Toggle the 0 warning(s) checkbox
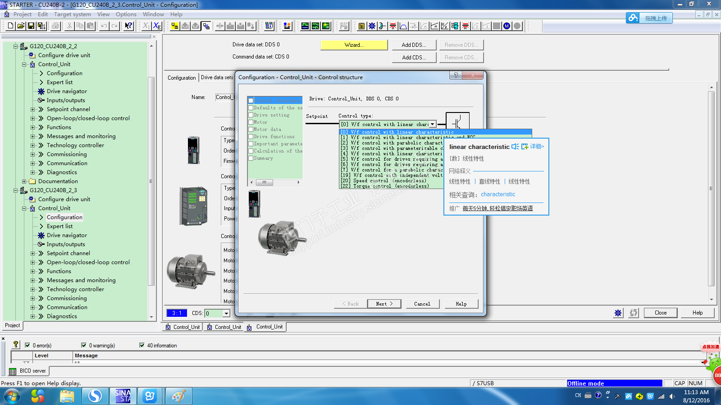 (x=84, y=345)
